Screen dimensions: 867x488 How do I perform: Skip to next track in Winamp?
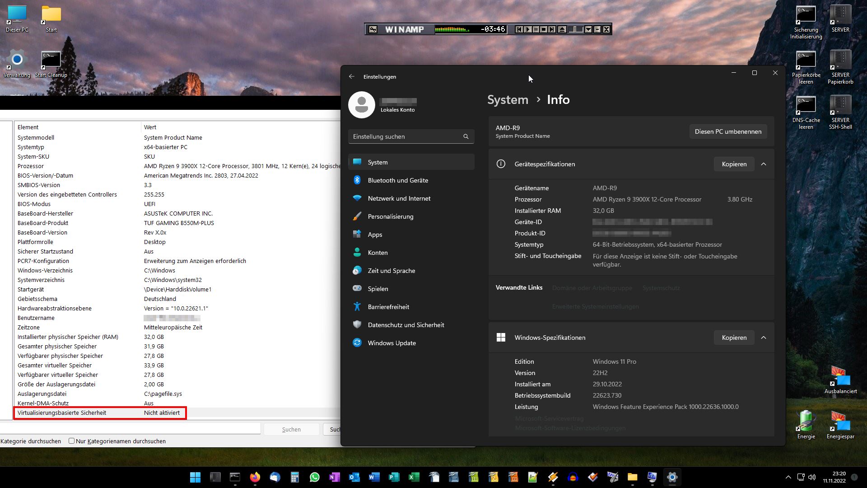click(552, 29)
